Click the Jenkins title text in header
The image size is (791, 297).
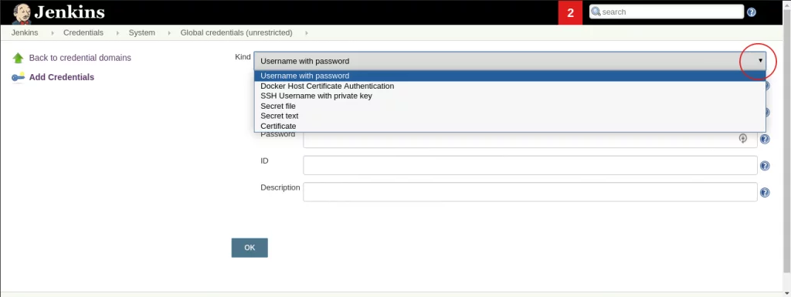[x=70, y=12]
